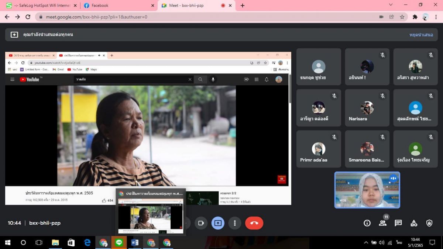Show the participants list with 11 badge

[x=382, y=223]
